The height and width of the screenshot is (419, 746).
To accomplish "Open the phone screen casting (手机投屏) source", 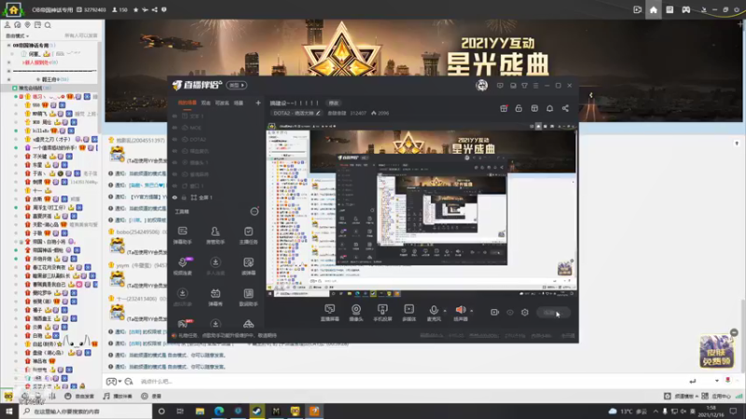I will click(382, 313).
